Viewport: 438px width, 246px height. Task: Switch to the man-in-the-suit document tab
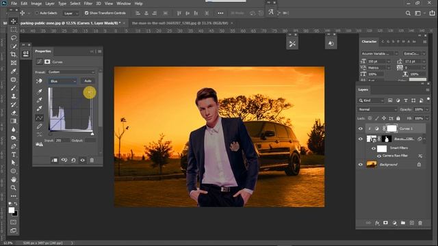180,23
